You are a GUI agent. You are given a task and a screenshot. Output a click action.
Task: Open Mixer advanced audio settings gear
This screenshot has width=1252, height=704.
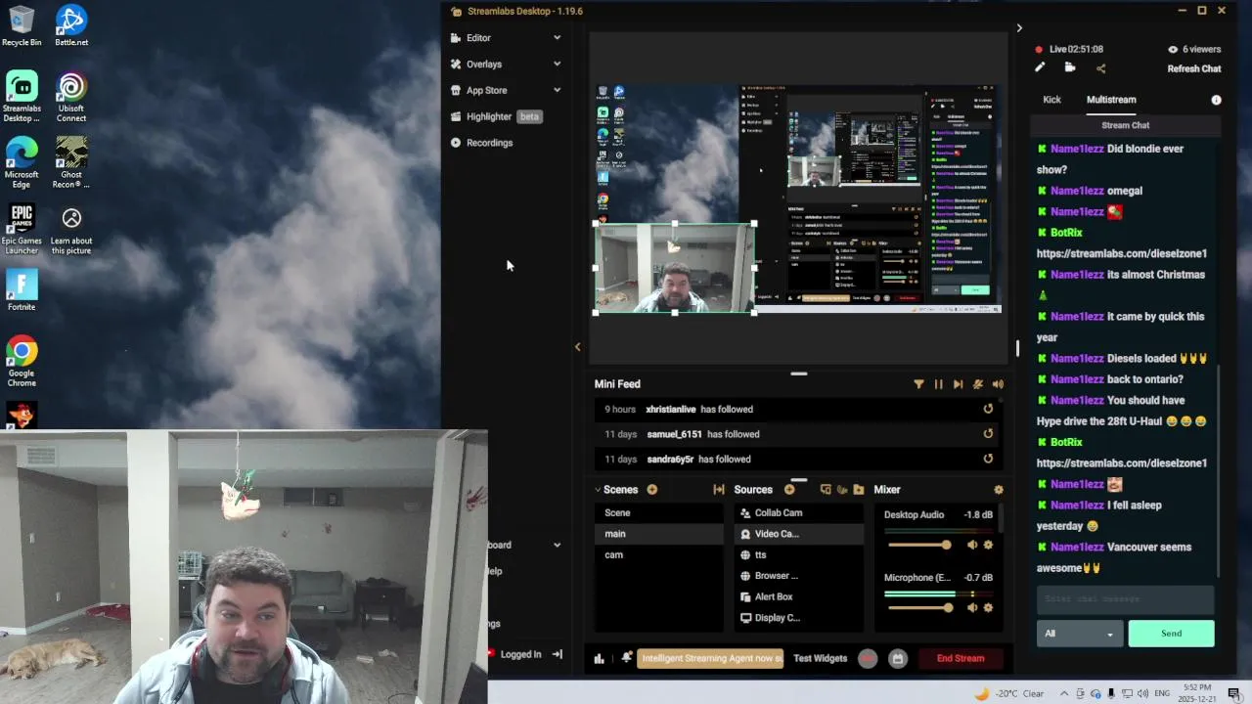pyautogui.click(x=998, y=490)
